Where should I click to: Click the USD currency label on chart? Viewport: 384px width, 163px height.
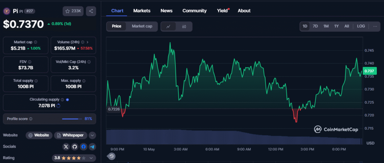[x=370, y=143]
